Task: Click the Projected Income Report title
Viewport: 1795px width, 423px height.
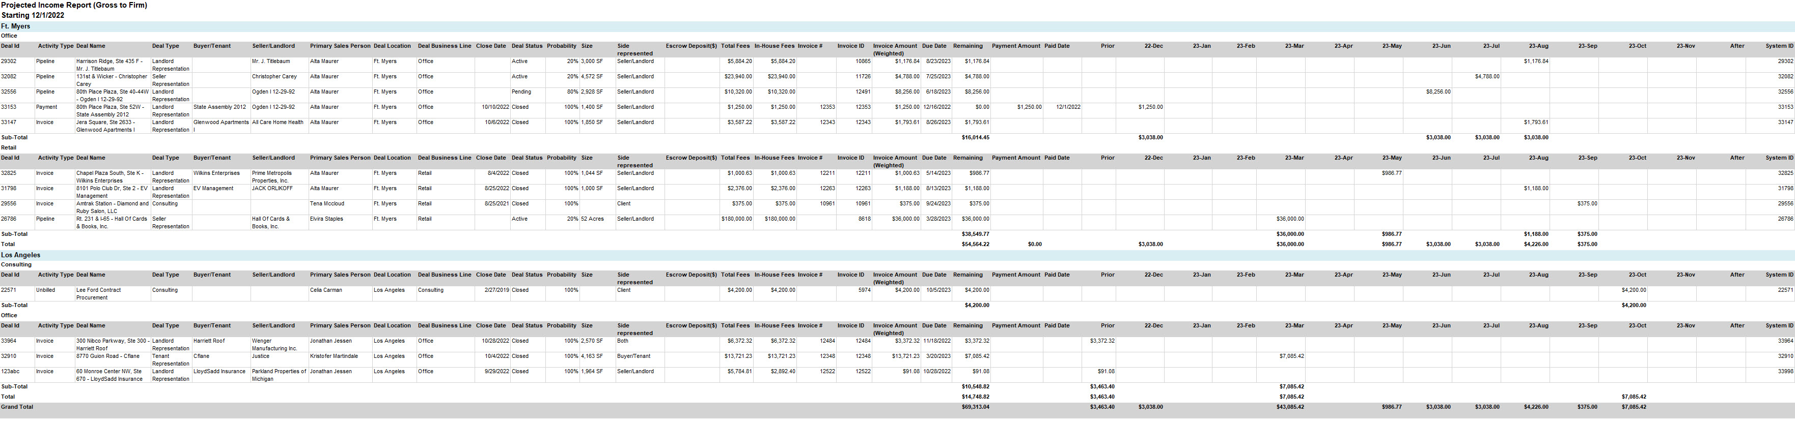Action: click(x=73, y=5)
